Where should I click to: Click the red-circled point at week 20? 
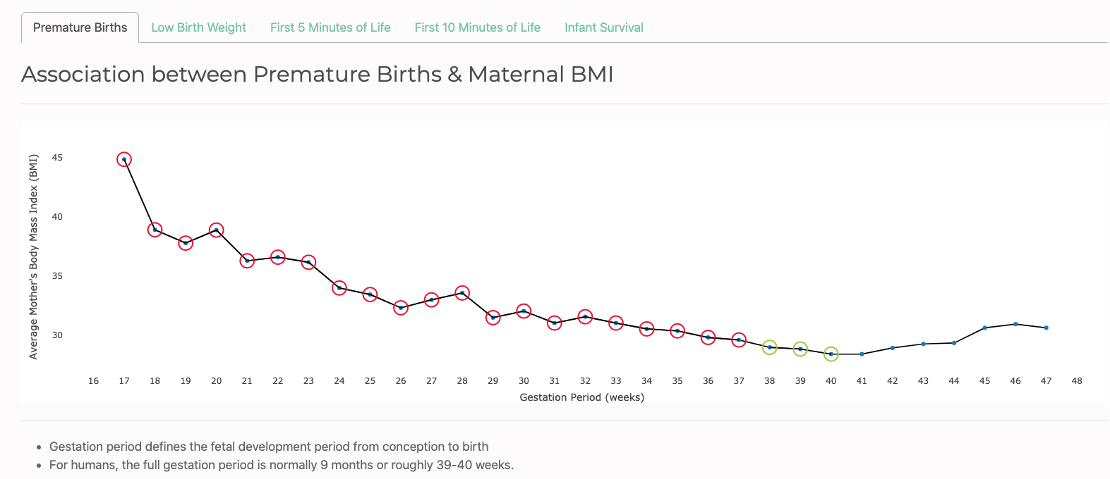click(x=216, y=229)
